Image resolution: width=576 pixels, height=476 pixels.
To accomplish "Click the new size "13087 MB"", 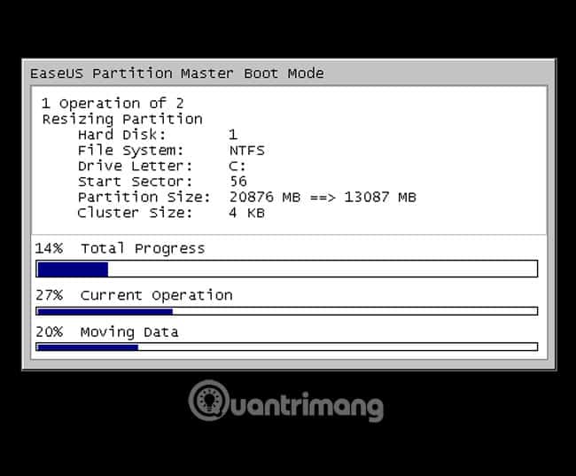I will (380, 198).
